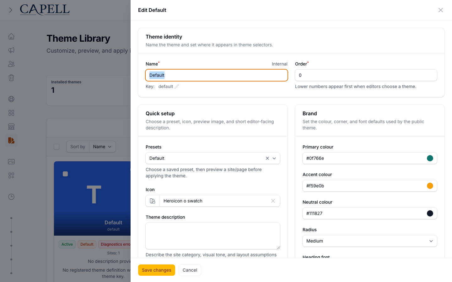Image resolution: width=452 pixels, height=282 pixels.
Task: Expand the sidebar with the chevron arrow
Action: pyautogui.click(x=10, y=10)
